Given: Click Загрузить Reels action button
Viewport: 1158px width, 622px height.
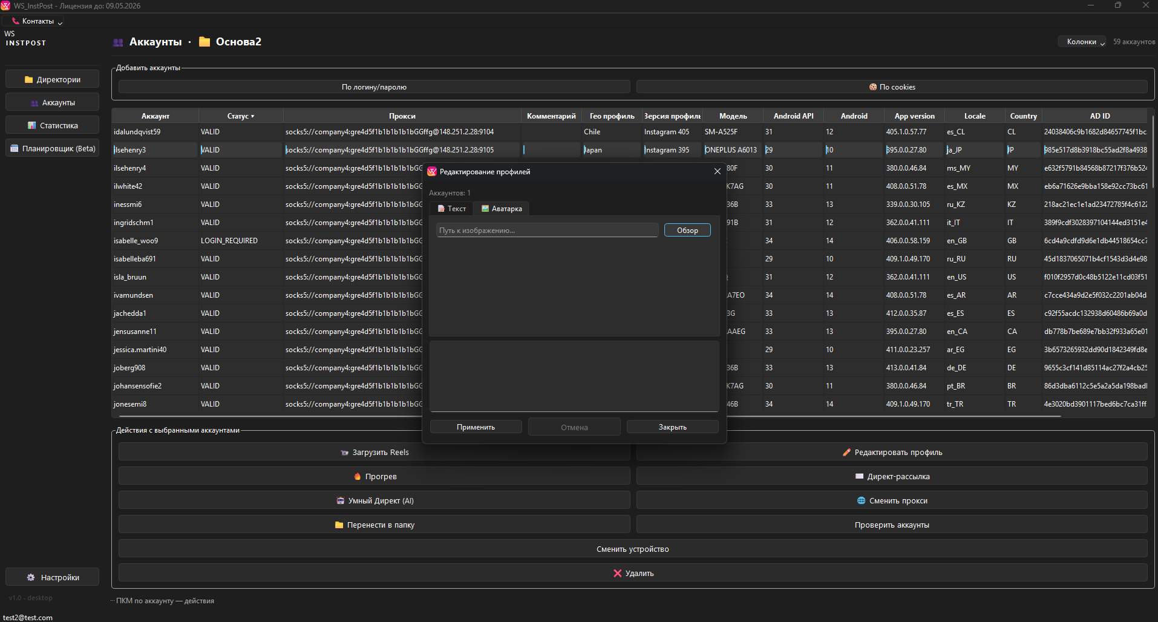Looking at the screenshot, I should (374, 452).
